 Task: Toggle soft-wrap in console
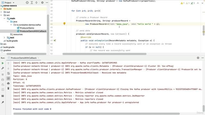tap(8, 73)
